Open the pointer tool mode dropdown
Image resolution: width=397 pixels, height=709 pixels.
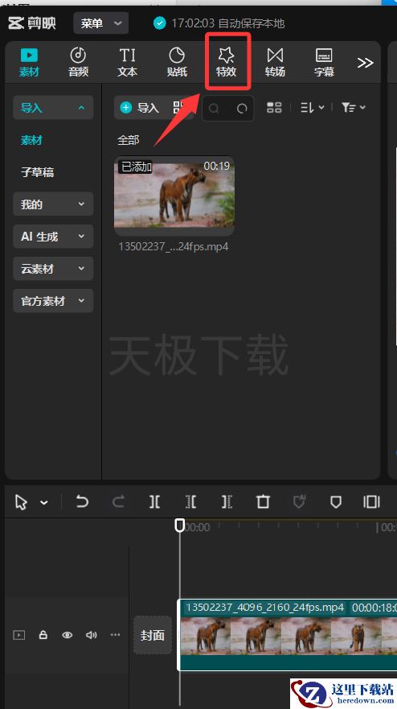coord(44,502)
